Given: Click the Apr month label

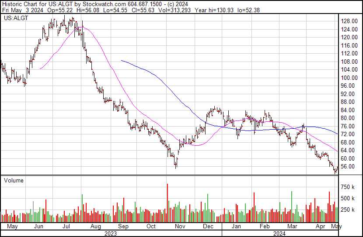Looking at the screenshot, I should 321,227.
